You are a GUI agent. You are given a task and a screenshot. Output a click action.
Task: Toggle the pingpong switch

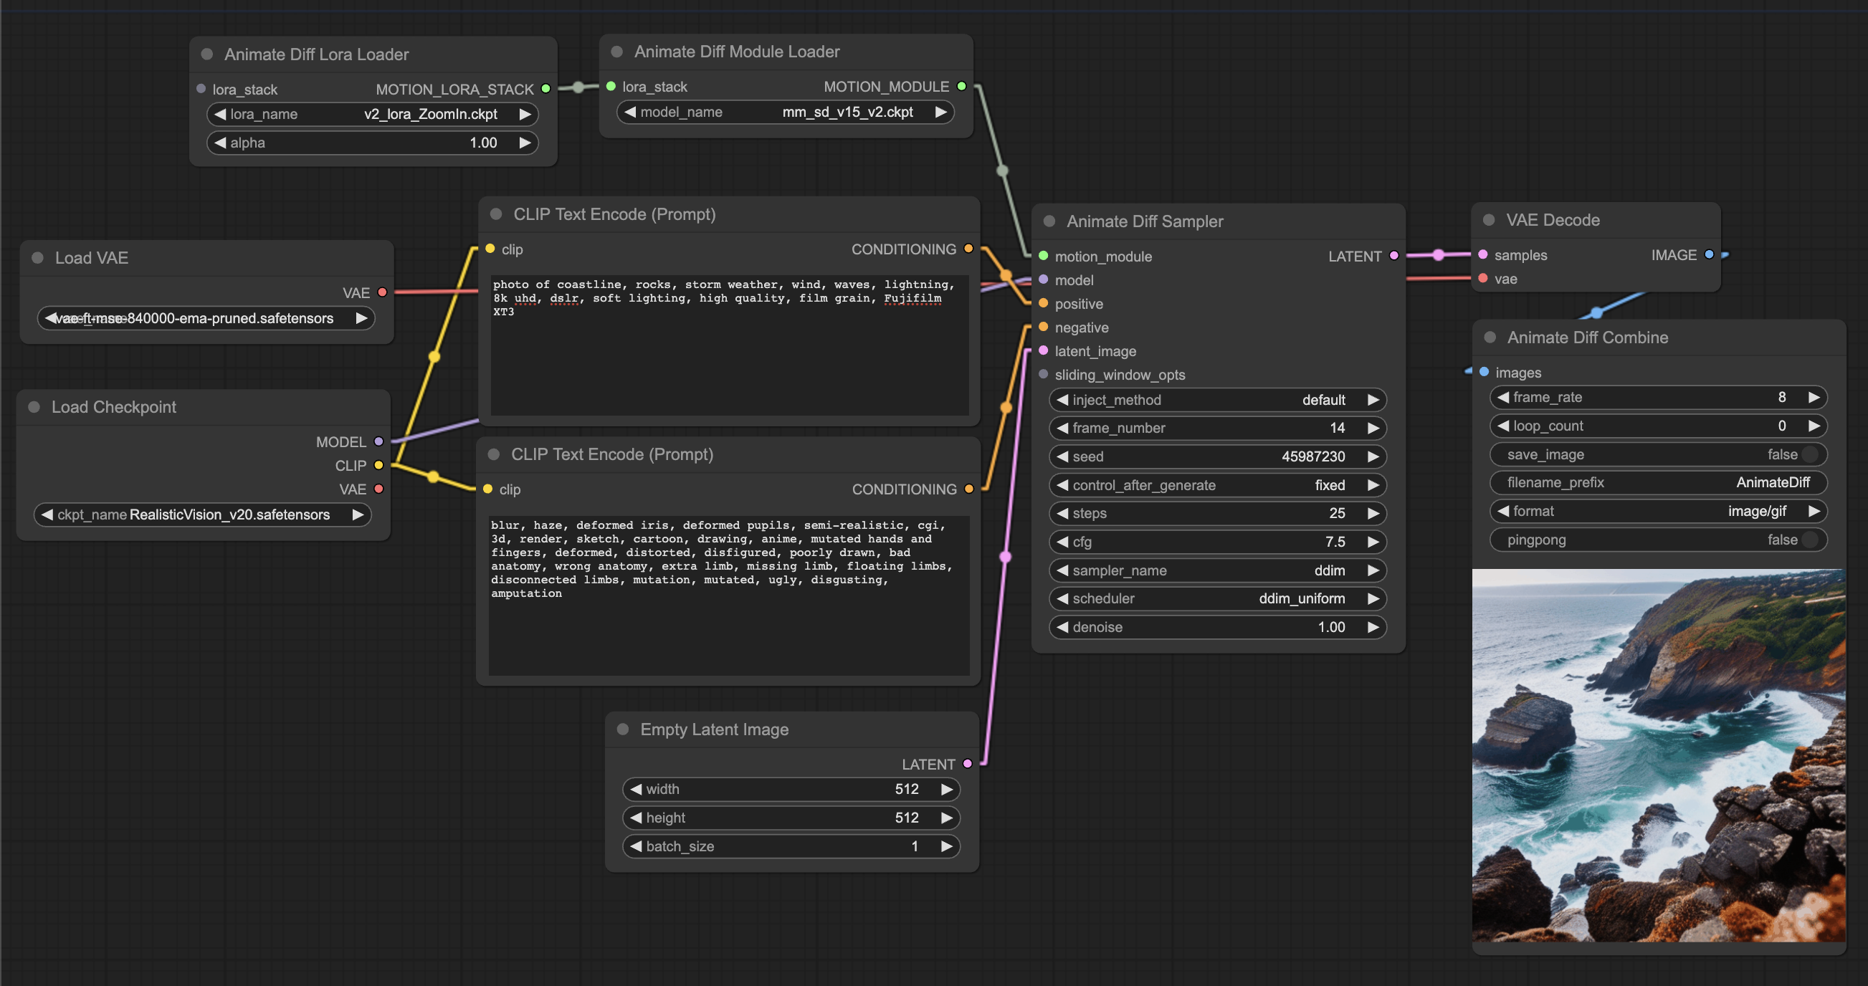(1810, 540)
